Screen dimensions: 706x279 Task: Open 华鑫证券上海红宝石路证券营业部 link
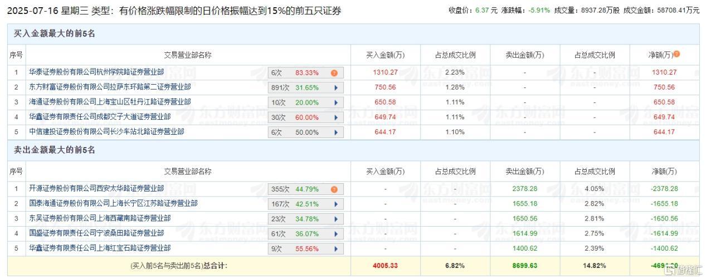[100, 248]
